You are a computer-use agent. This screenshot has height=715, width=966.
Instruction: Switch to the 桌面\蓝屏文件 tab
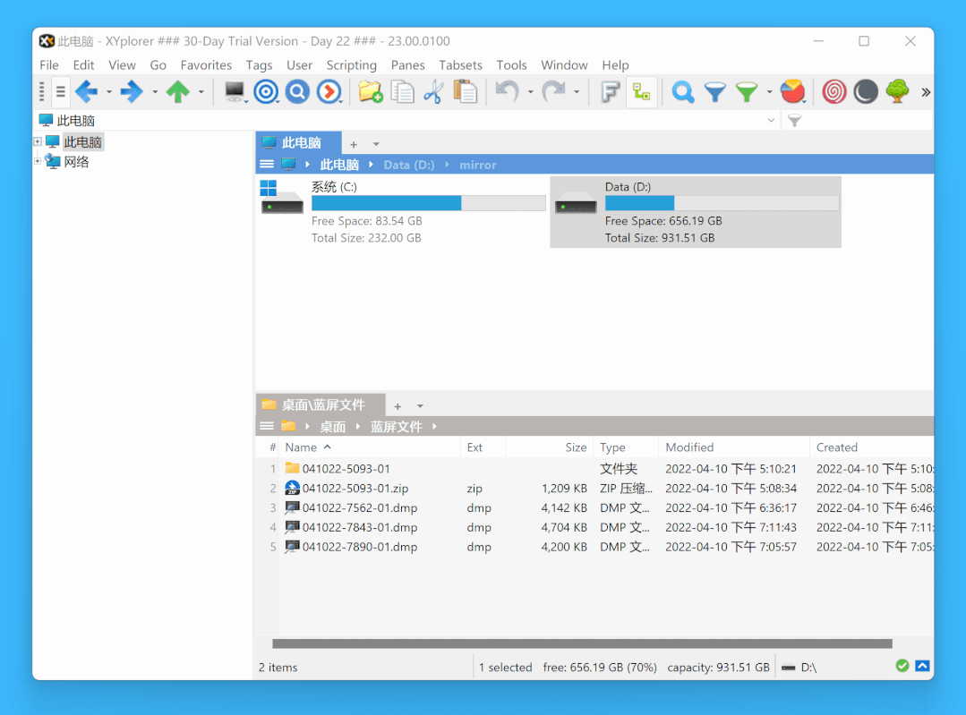(321, 405)
